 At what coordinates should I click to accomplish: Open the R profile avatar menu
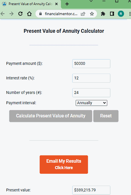click(121, 14)
